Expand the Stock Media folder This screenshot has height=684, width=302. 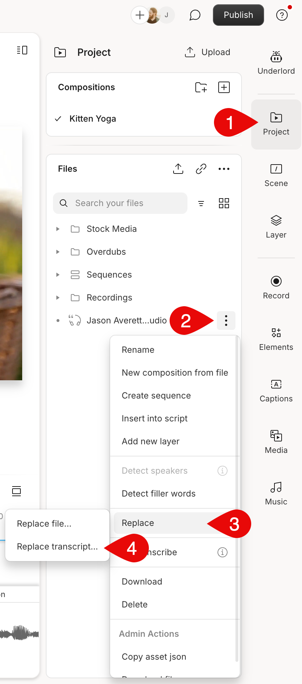[x=58, y=229]
